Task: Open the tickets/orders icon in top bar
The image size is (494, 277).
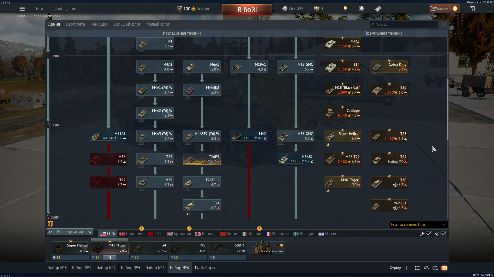Action: [x=378, y=9]
